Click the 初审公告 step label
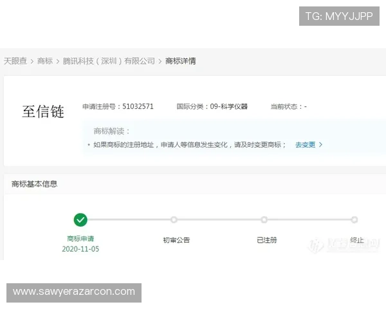The width and height of the screenshot is (386, 309). [176, 240]
